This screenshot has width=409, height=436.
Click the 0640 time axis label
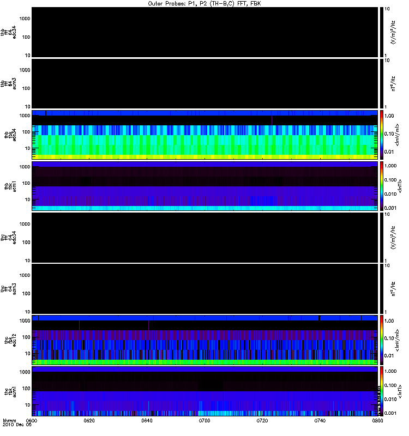[147, 420]
